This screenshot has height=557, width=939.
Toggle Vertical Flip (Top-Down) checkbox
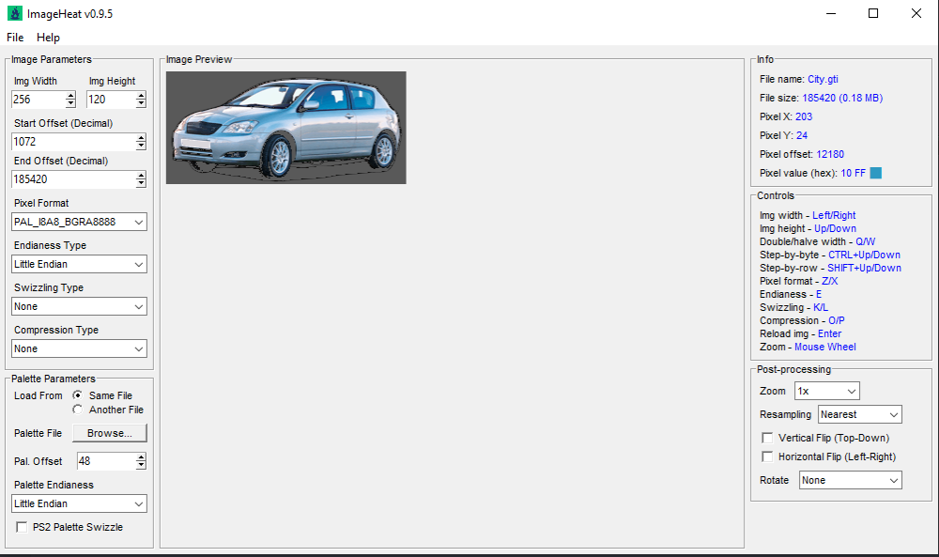[x=768, y=438]
